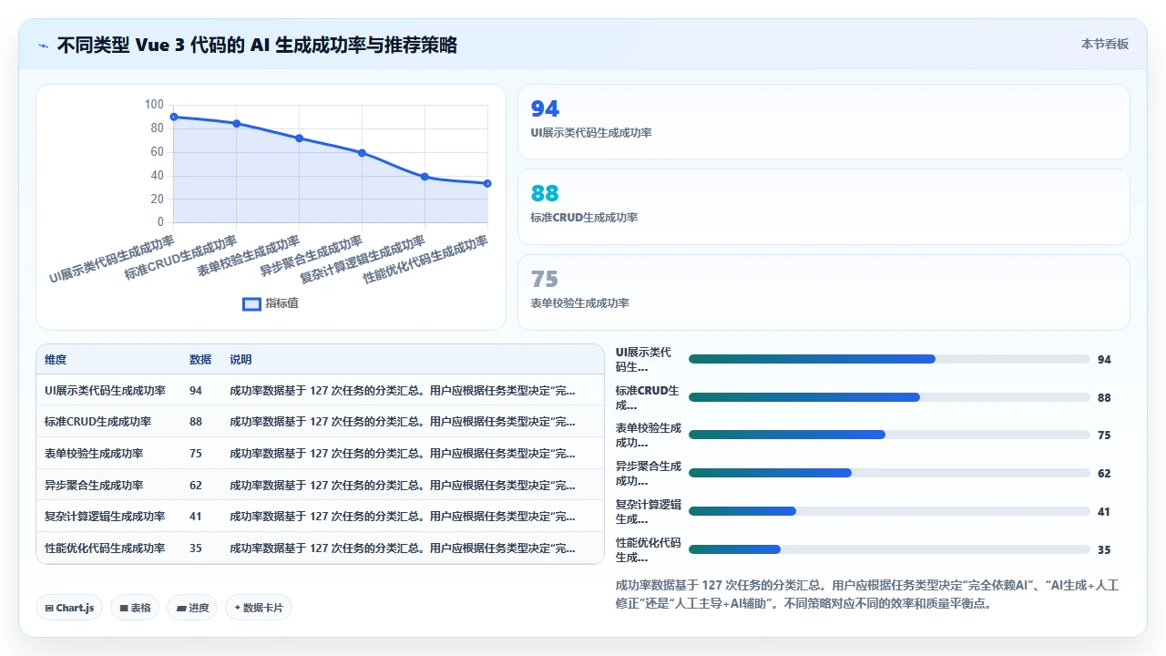
Task: Click the 62 value beside progress bar
Action: pos(1104,474)
